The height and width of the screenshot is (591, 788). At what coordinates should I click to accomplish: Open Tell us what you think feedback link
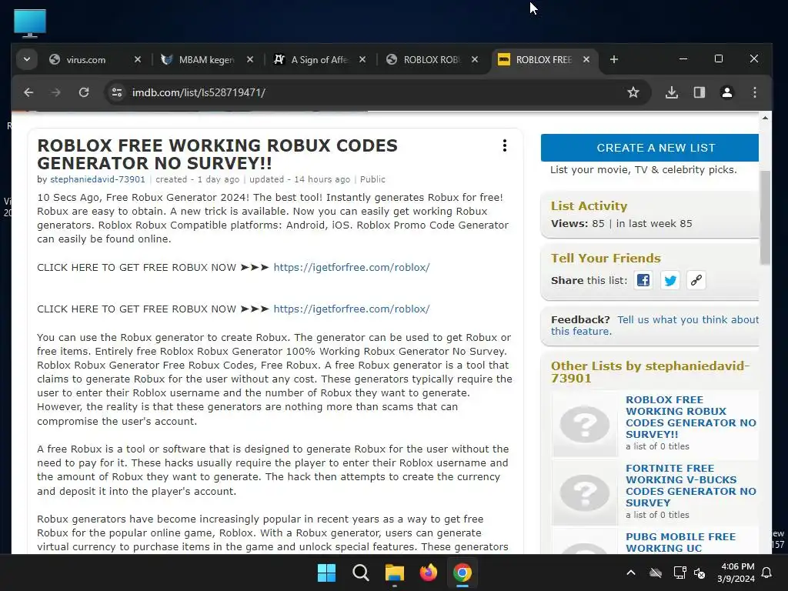(x=655, y=326)
